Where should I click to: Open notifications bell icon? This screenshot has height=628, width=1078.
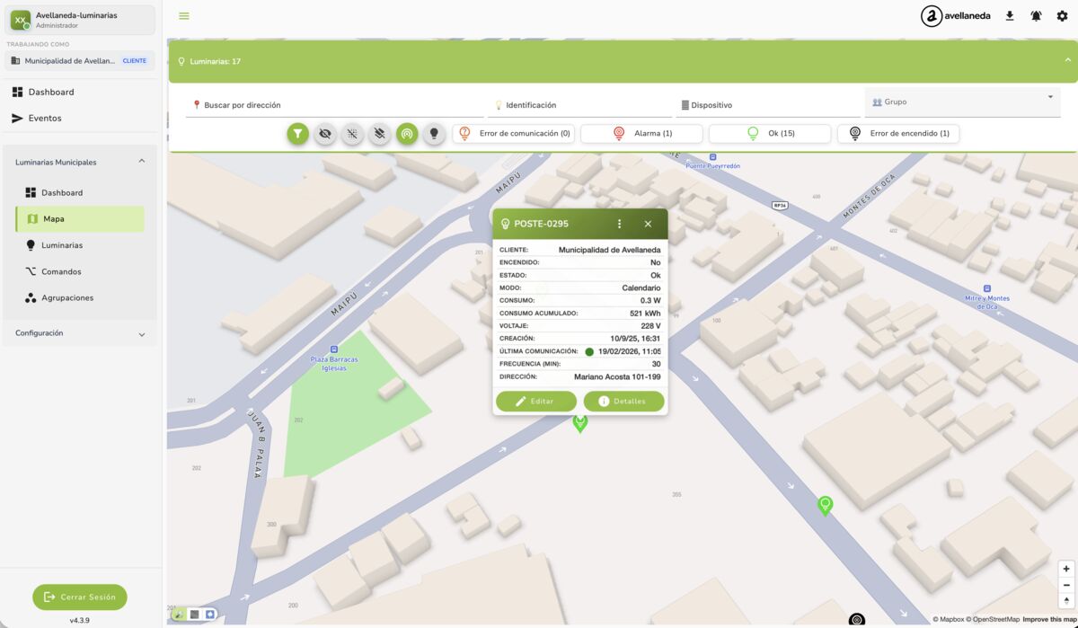point(1036,16)
